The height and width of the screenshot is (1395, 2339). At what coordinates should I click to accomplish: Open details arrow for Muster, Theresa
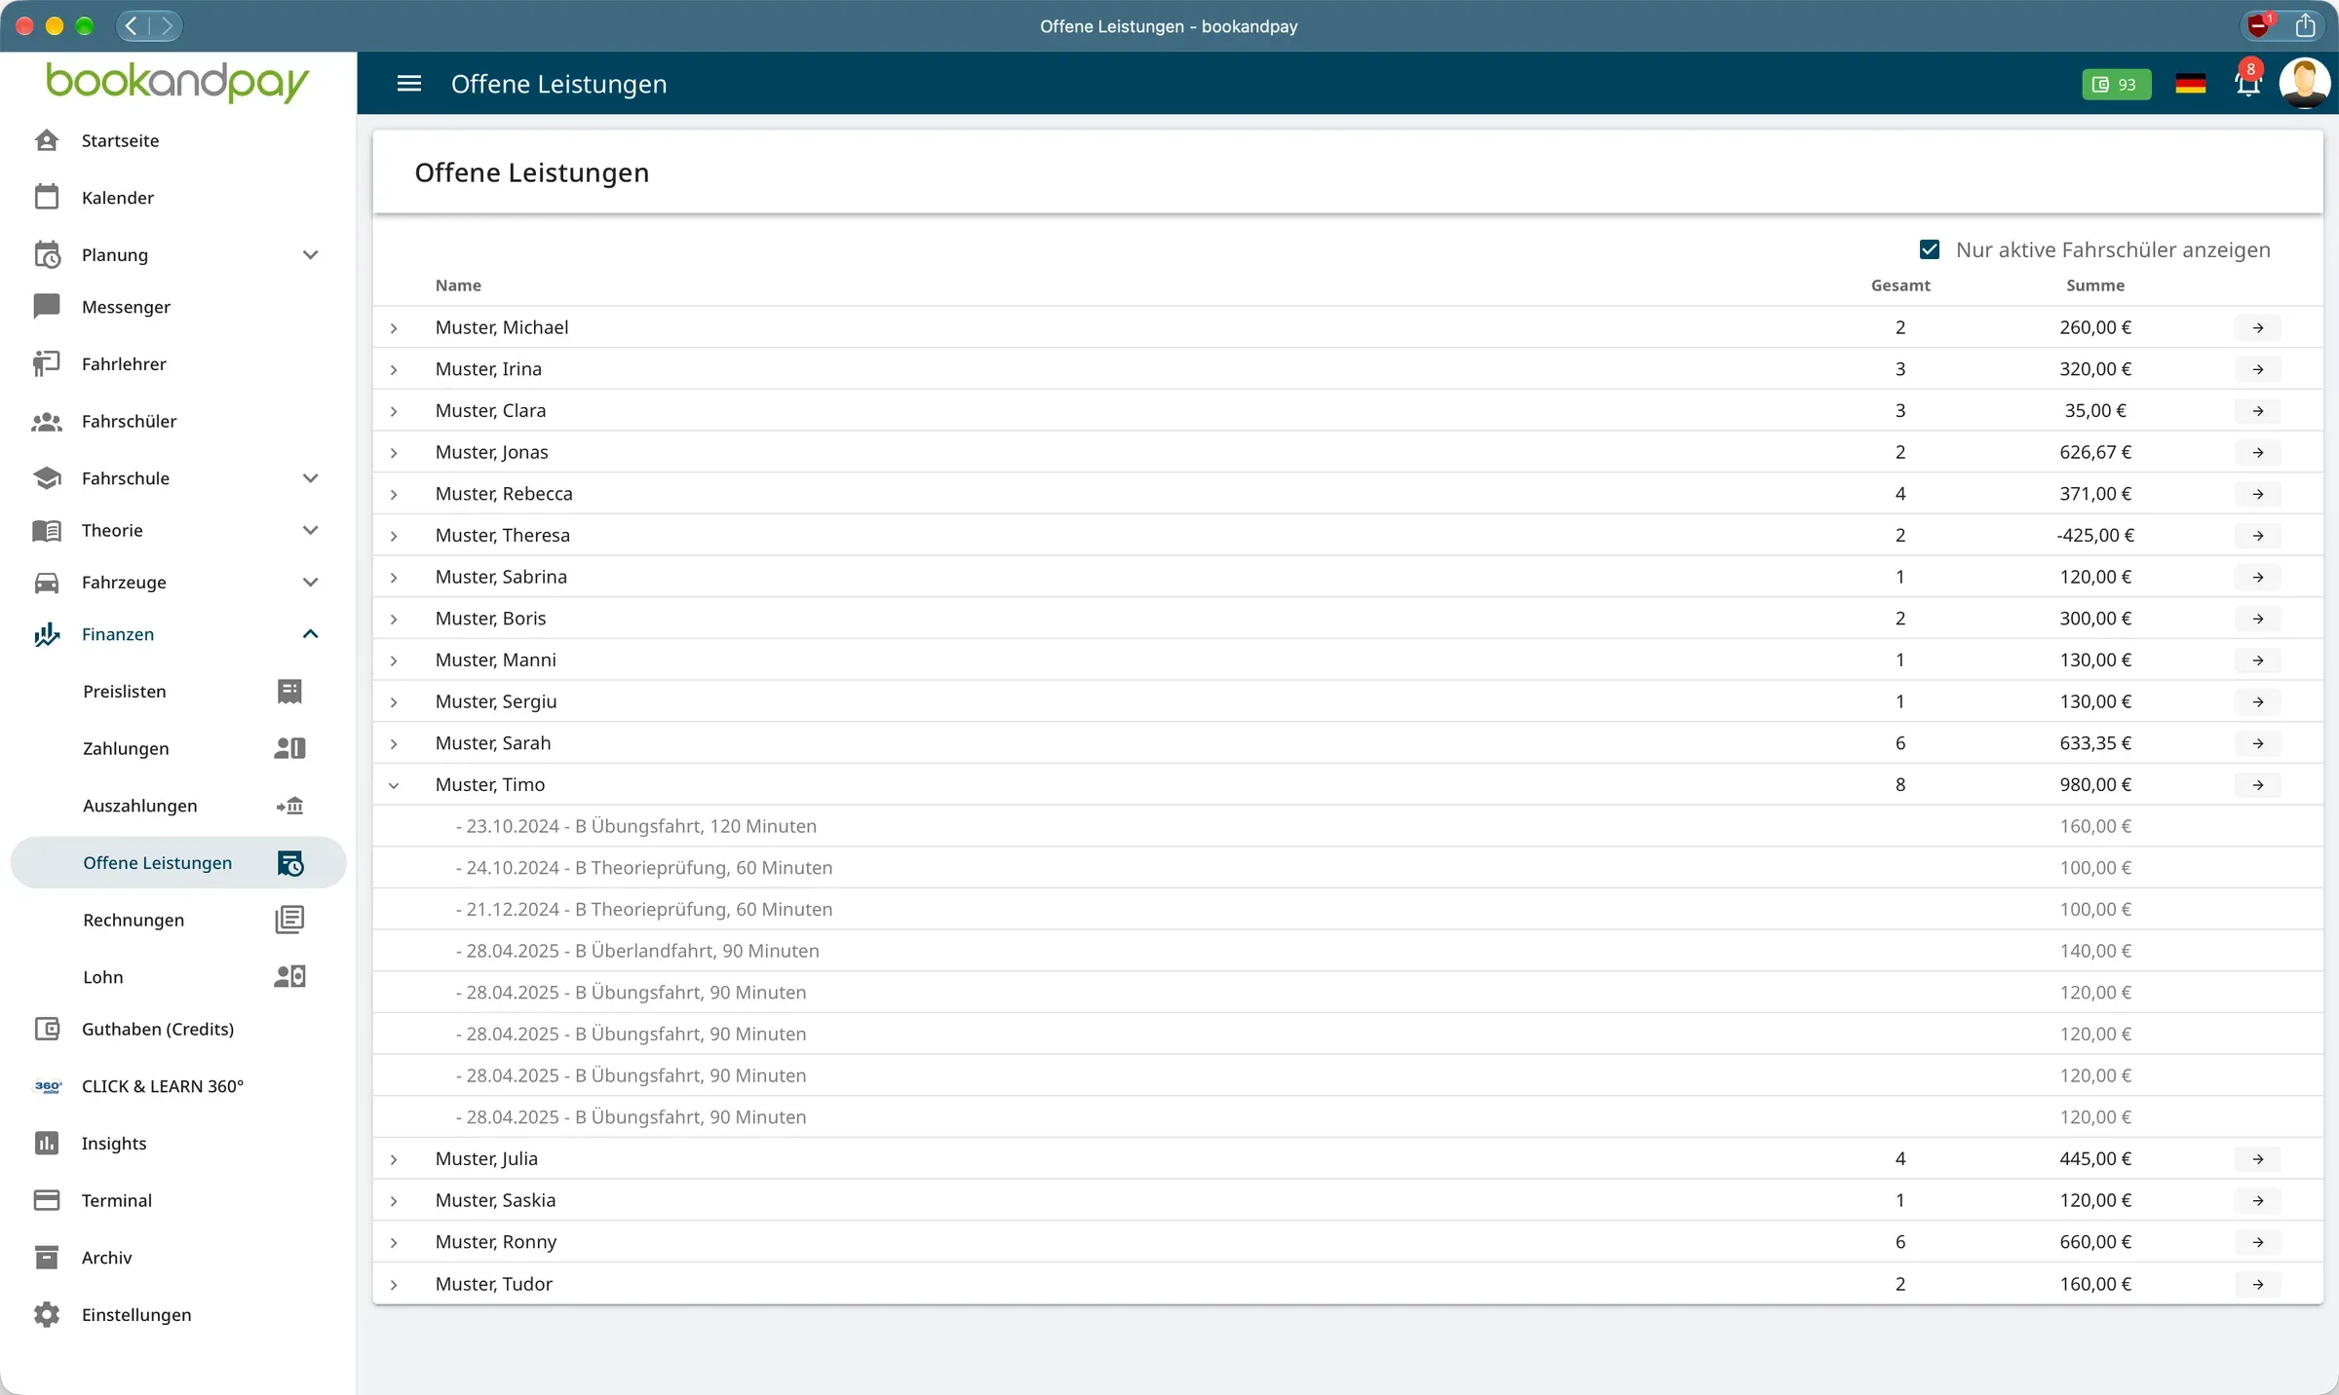[2257, 536]
